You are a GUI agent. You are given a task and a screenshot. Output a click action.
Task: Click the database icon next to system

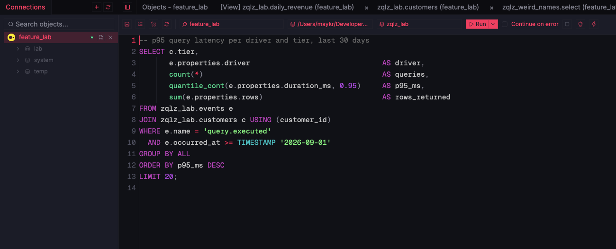(27, 60)
